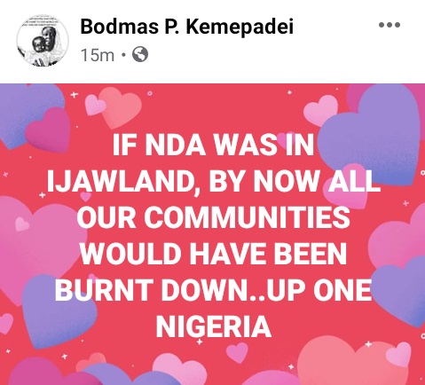The image size is (425, 385).
Task: Visit the Bodmas P. Kemepadei profile link
Action: pos(186,26)
